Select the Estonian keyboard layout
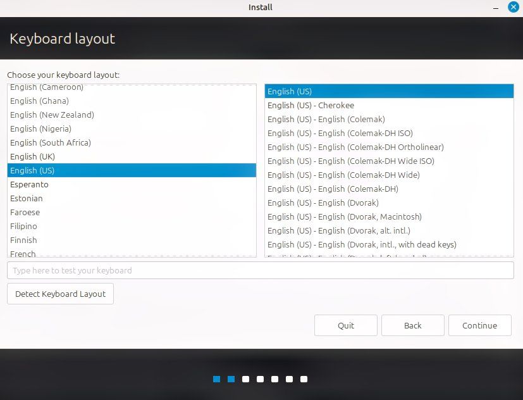Image resolution: width=523 pixels, height=400 pixels. point(26,198)
